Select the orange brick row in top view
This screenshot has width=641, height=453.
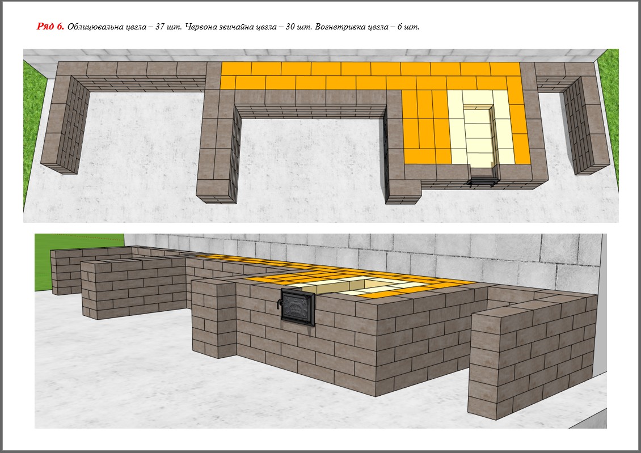click(x=369, y=75)
